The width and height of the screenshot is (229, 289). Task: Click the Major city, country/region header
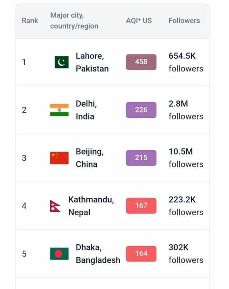(x=74, y=21)
